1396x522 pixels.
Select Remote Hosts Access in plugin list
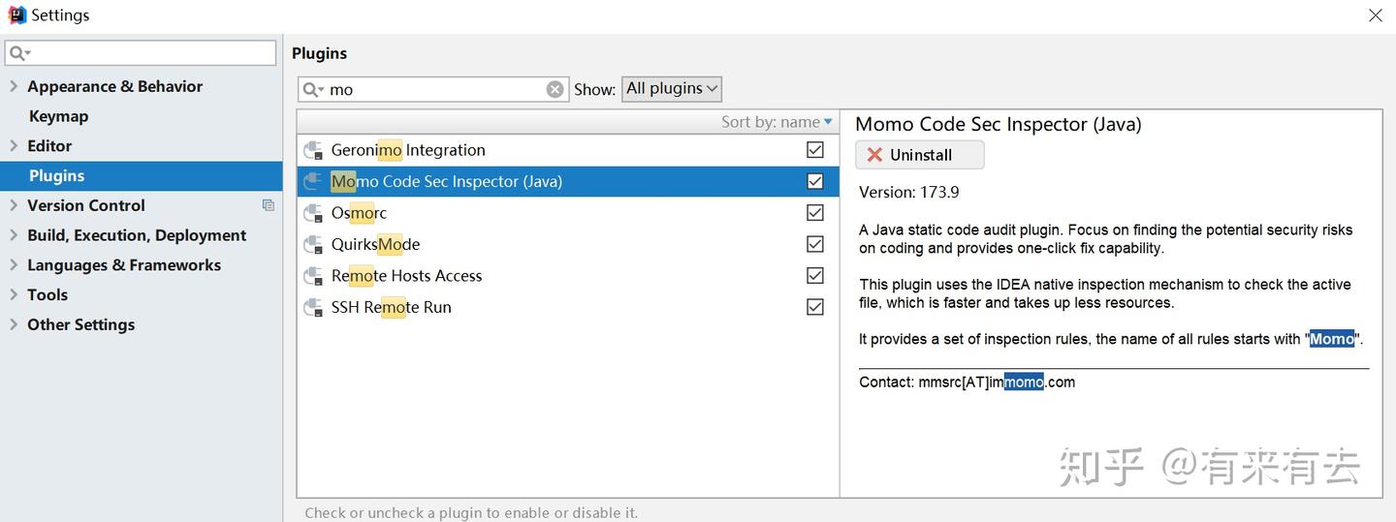coord(568,276)
